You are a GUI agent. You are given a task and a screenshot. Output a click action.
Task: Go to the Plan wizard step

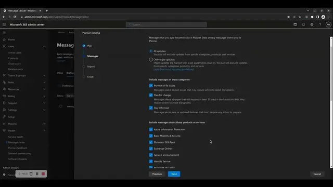(89, 46)
